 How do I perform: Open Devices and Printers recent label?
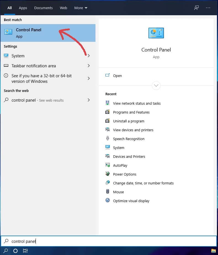(x=129, y=157)
